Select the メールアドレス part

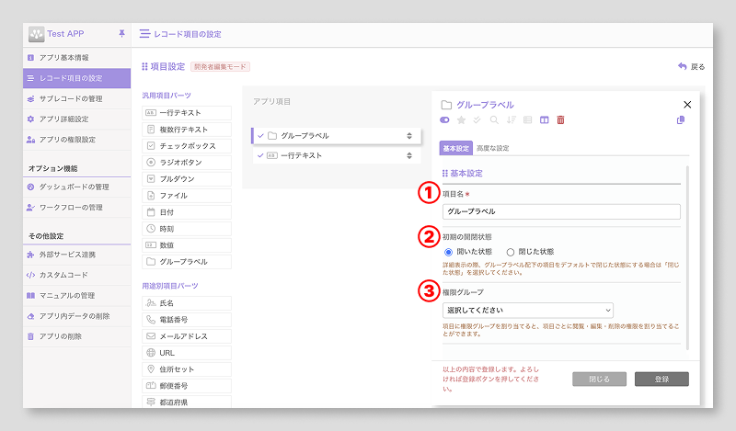(x=187, y=336)
